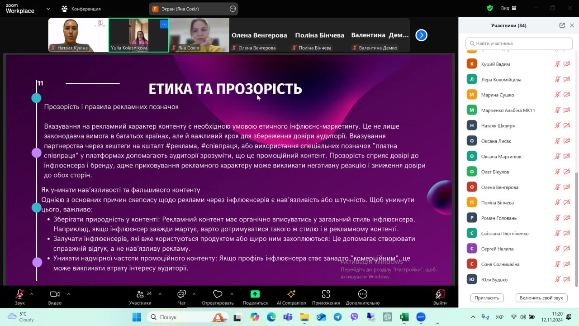Image resolution: width=579 pixels, height=326 pixels.
Task: Open the Дополнительно more menu
Action: (x=363, y=297)
